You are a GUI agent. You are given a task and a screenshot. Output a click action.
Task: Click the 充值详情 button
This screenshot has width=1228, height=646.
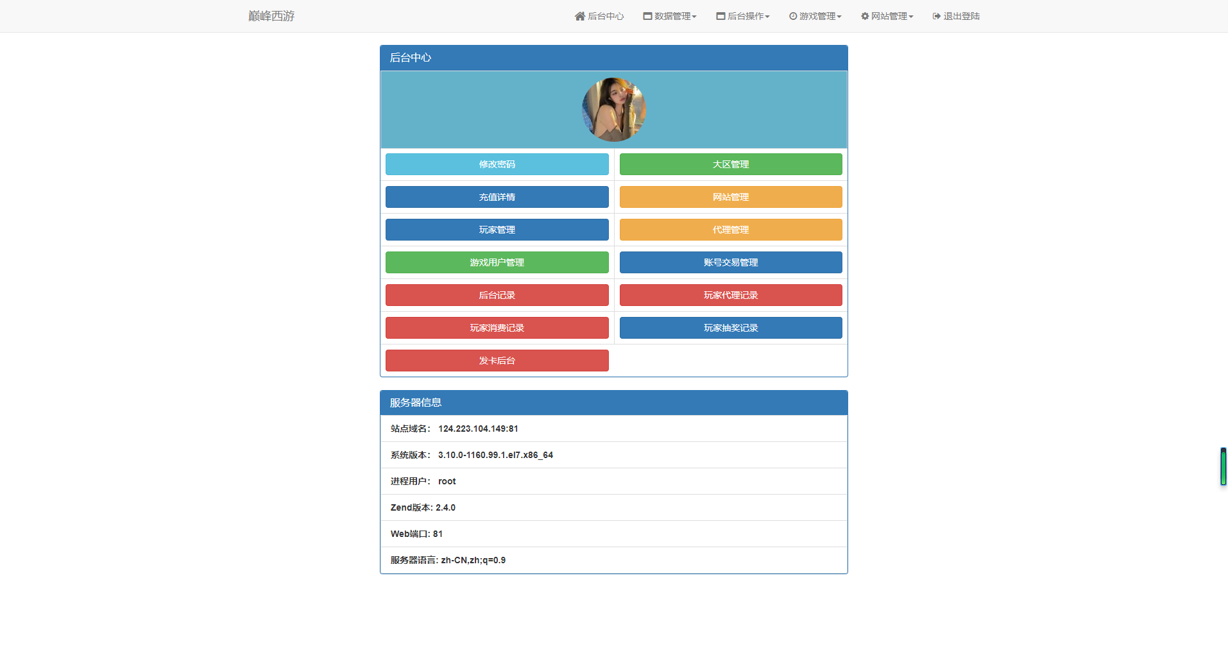pos(497,197)
